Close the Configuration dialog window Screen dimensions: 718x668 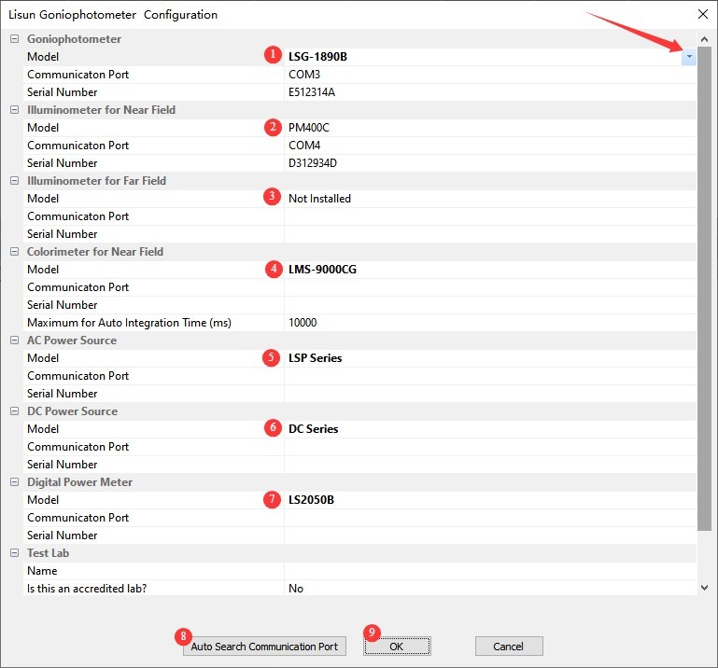coord(703,14)
